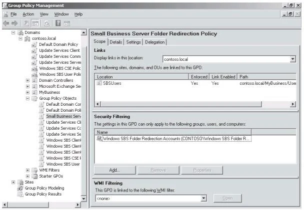
Task: Select the Small Business Serv GPO tree item
Action: (x=63, y=116)
